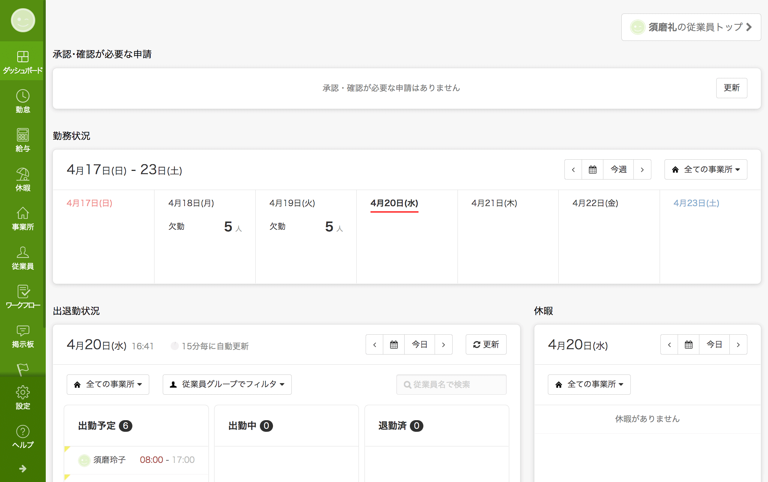Open 従業員グループでフィルタ dropdown

(x=227, y=384)
